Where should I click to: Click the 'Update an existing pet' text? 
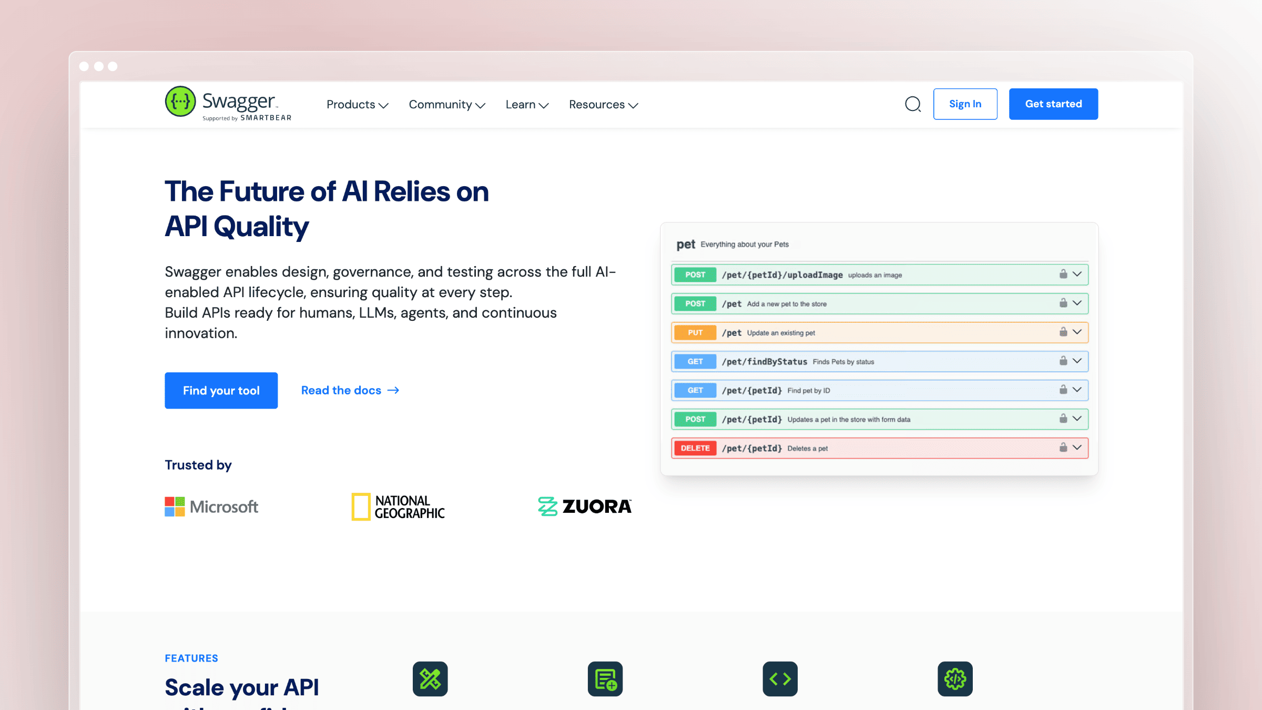coord(781,333)
